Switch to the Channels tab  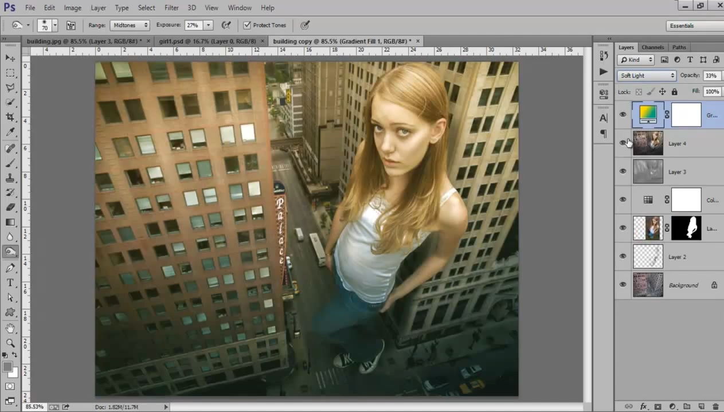pyautogui.click(x=652, y=47)
